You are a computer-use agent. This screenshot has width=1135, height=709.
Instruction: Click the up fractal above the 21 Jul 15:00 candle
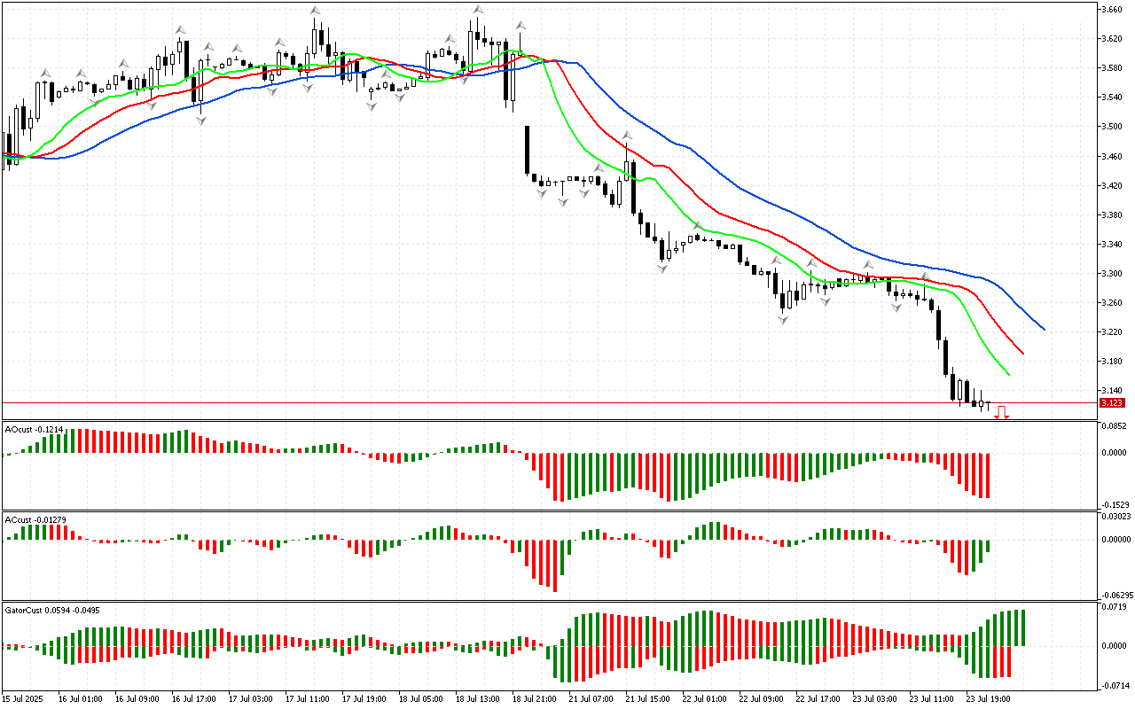coord(627,136)
